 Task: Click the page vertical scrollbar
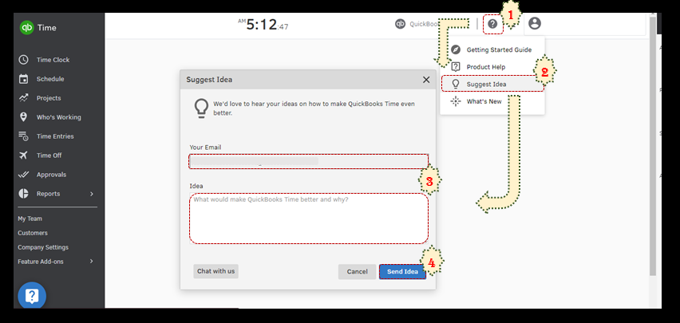click(653, 145)
